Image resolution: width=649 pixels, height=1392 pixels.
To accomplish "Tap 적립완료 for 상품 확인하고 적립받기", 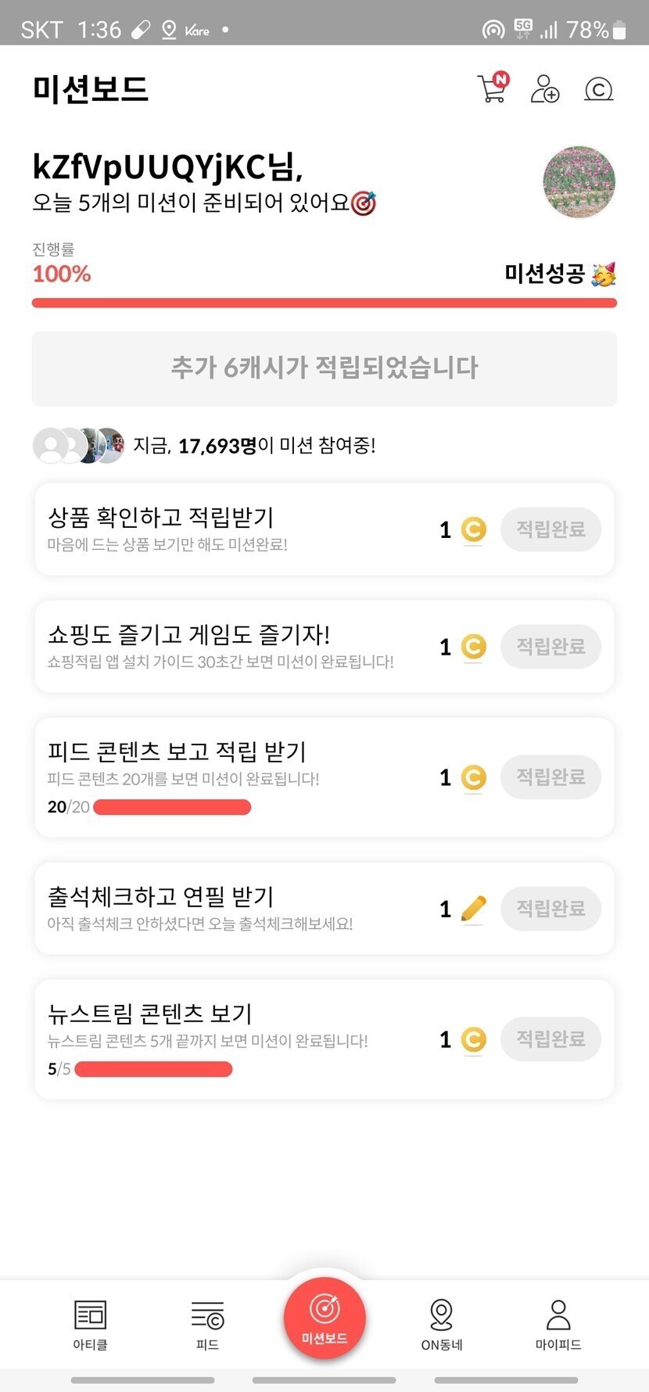I will pyautogui.click(x=550, y=529).
